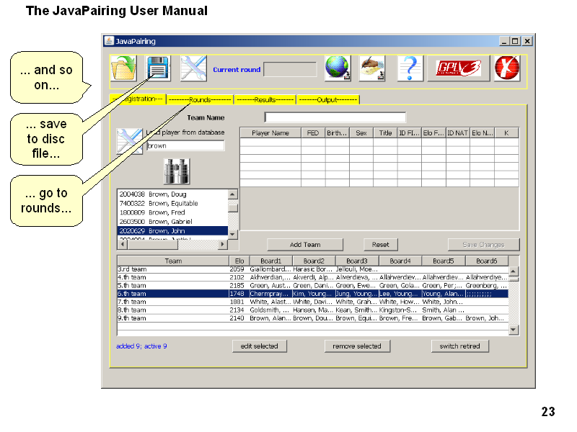Image resolution: width=577 pixels, height=432 pixels.
Task: Search the database with the binoculars icon
Action: pos(176,171)
